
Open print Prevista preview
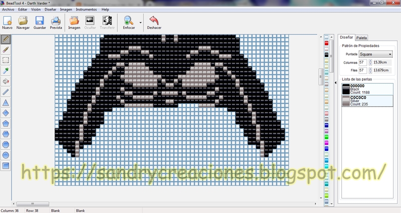56,23
